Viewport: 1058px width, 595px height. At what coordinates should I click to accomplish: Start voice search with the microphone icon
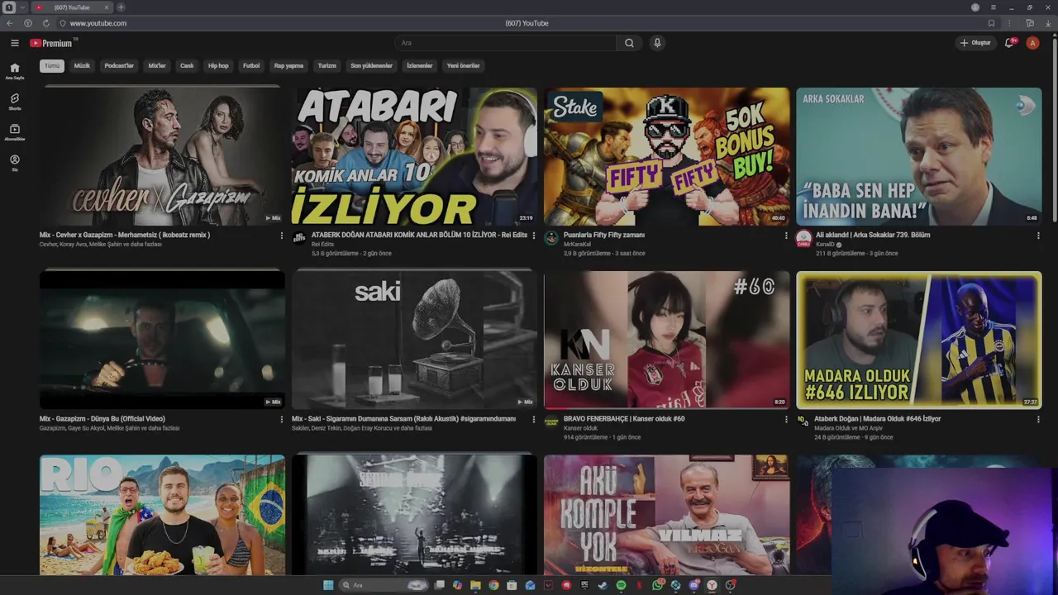[x=657, y=43]
